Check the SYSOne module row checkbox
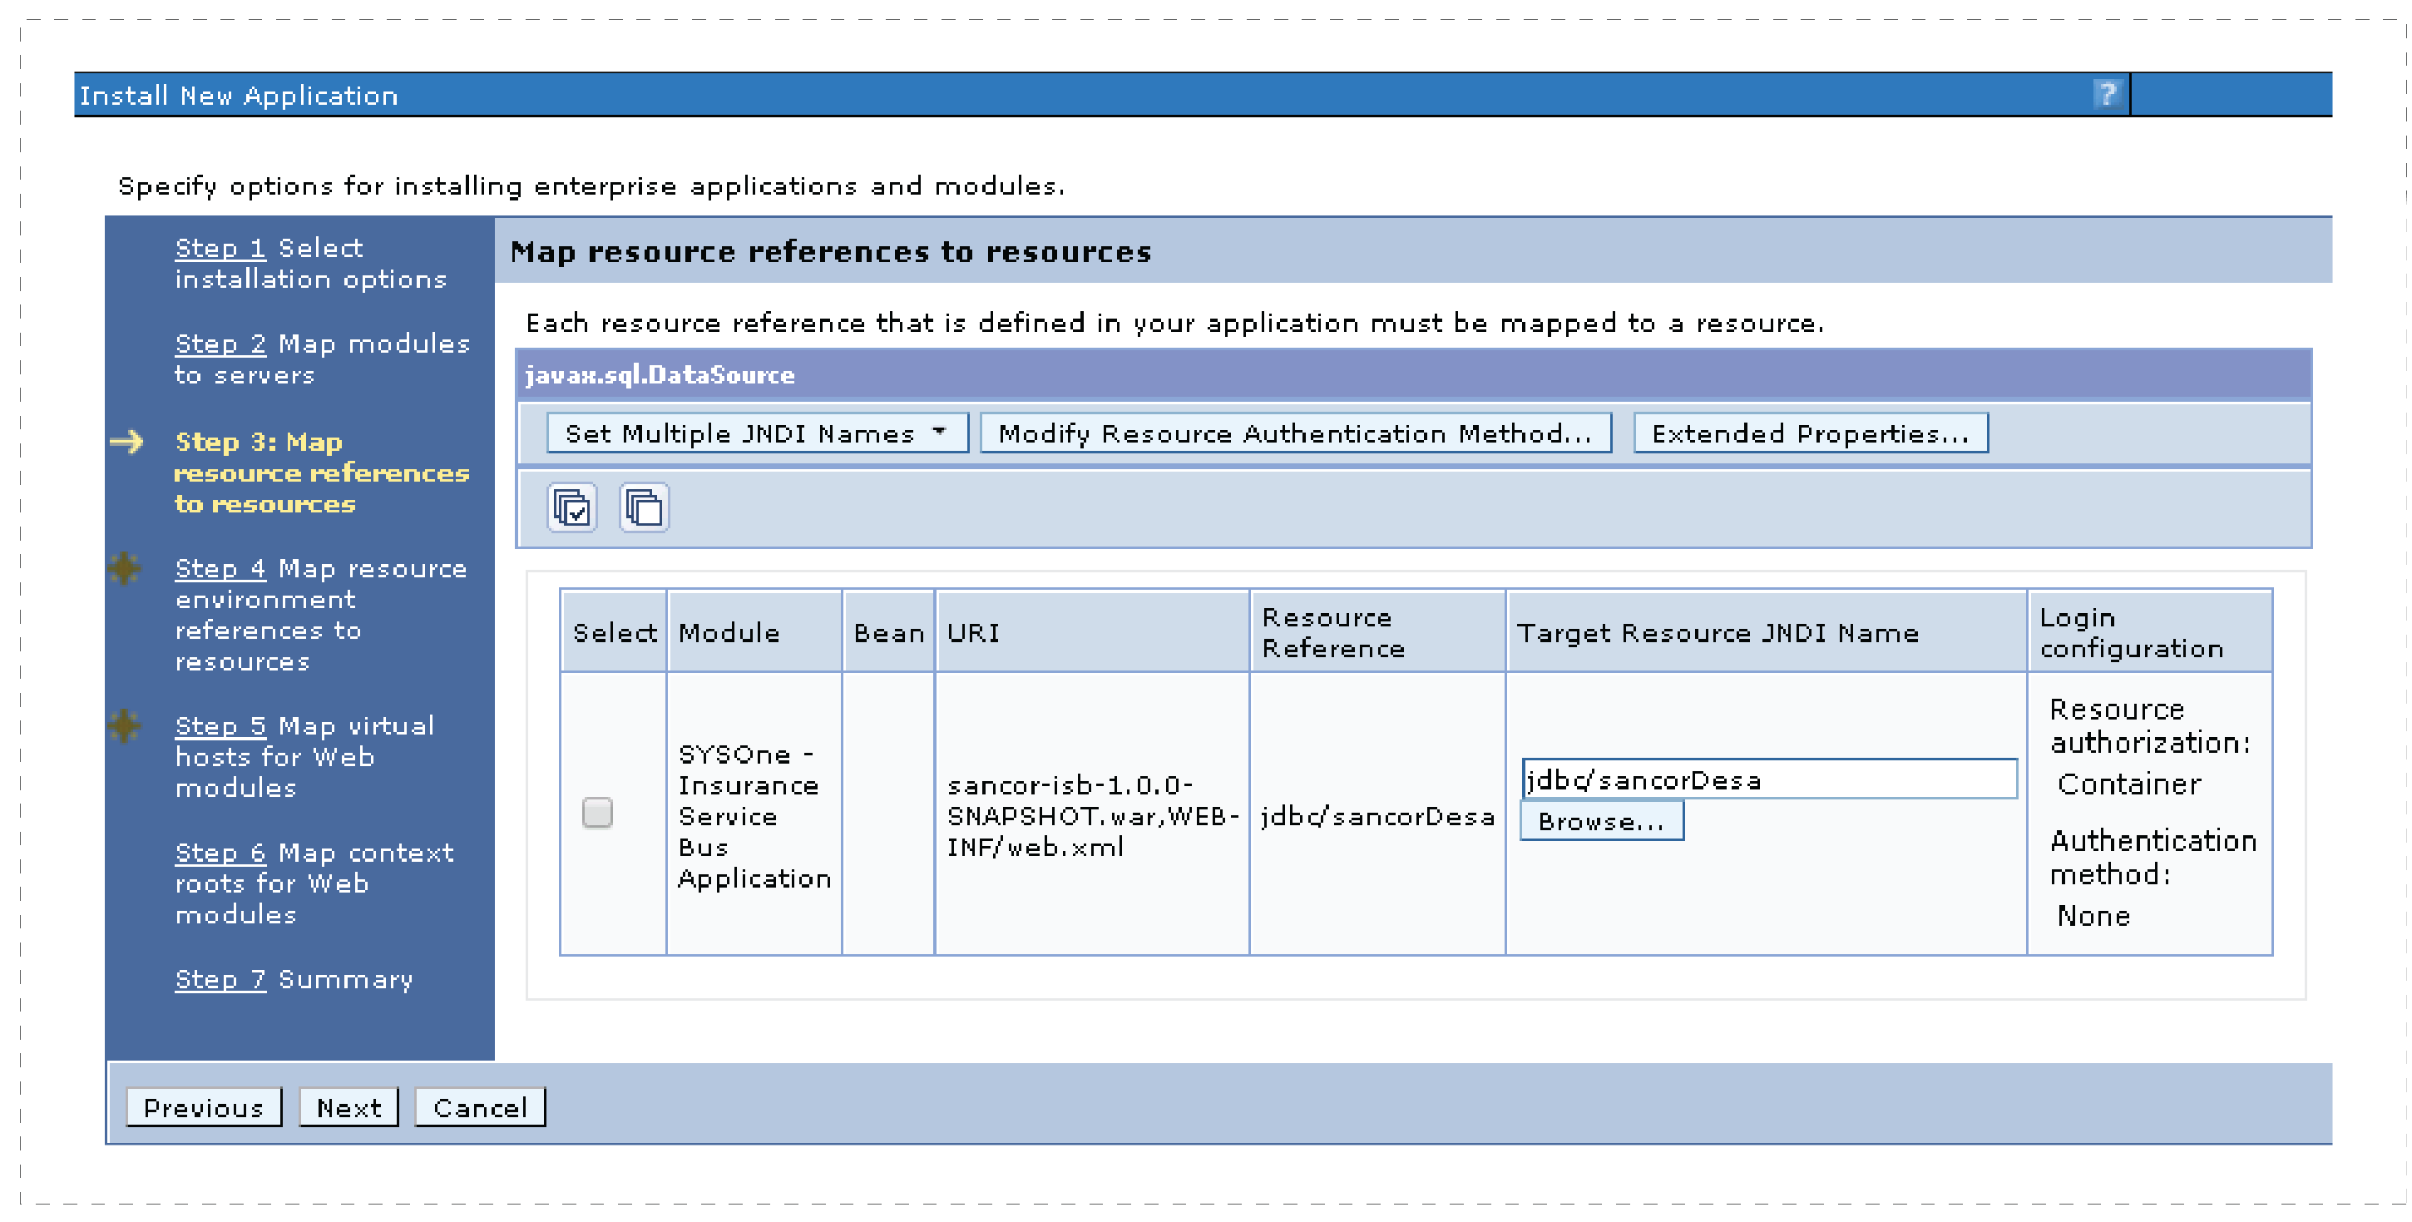The width and height of the screenshot is (2412, 1222). click(597, 812)
